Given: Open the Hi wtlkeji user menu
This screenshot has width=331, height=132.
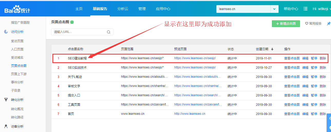Looking at the screenshot, I should 320,9.
